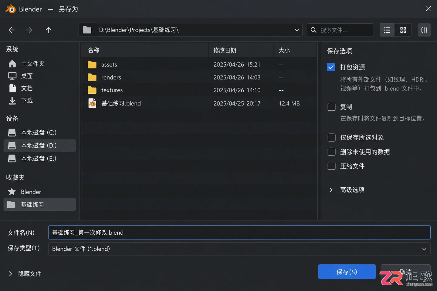
Task: Close the 另存为 dialog
Action: point(428,9)
